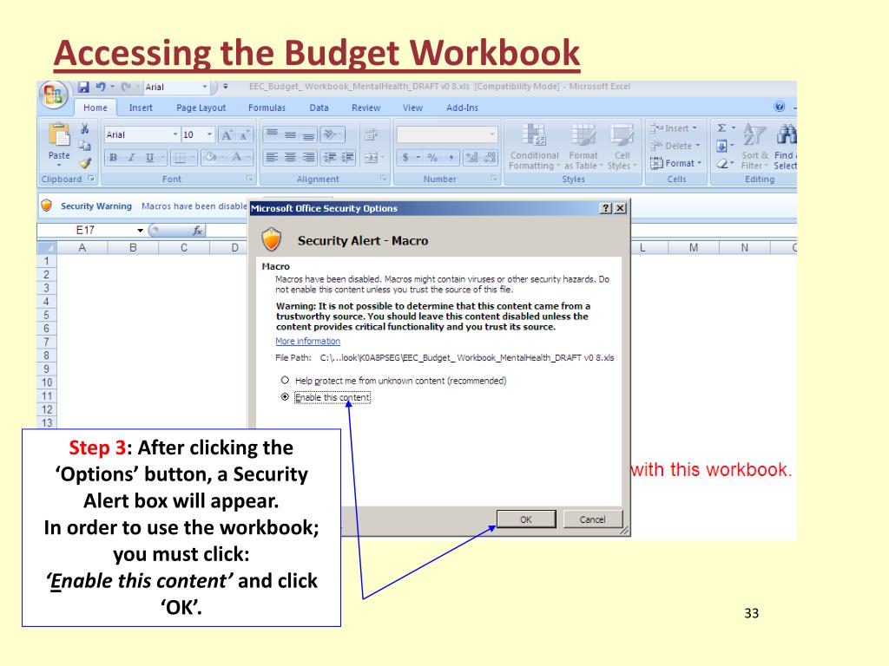
Task: Click the AutoSum sigma icon
Action: coord(721,128)
